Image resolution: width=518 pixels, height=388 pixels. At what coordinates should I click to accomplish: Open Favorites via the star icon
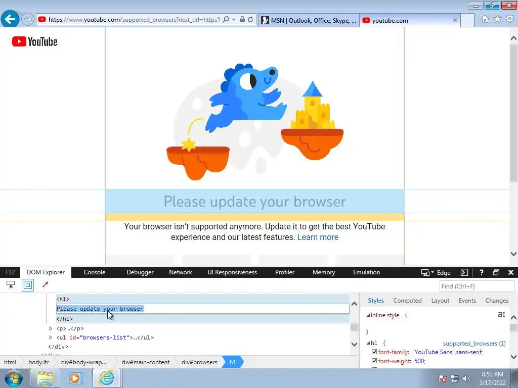[x=497, y=19]
